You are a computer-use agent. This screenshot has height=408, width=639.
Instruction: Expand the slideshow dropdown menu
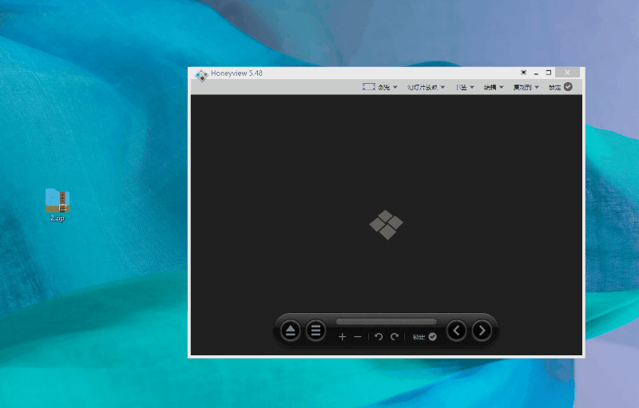pos(427,87)
